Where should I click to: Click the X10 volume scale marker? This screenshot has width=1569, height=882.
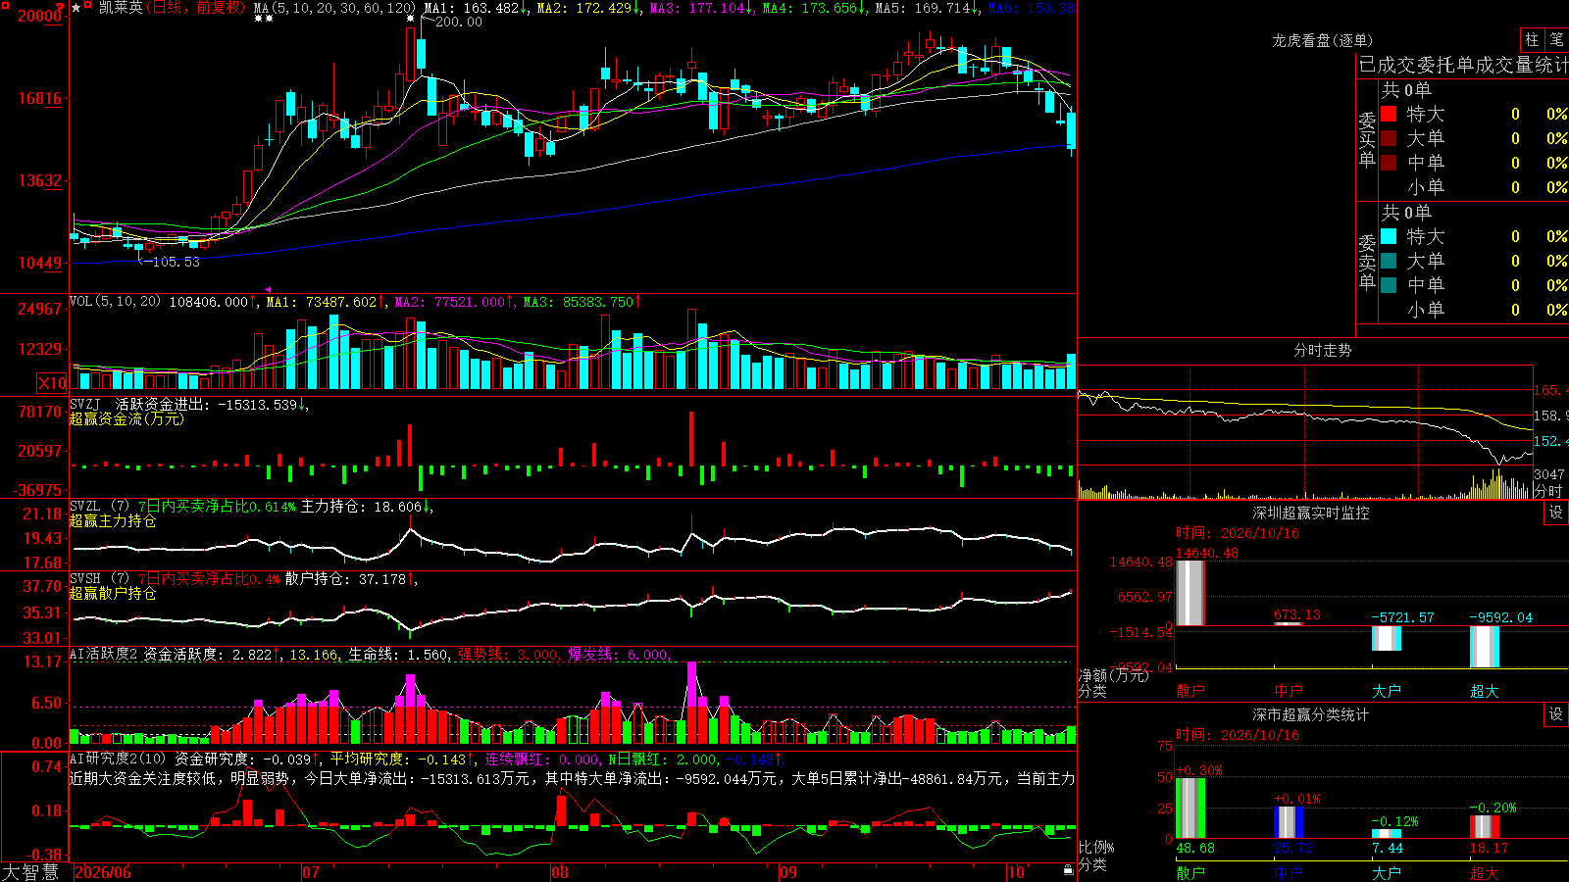pos(53,383)
